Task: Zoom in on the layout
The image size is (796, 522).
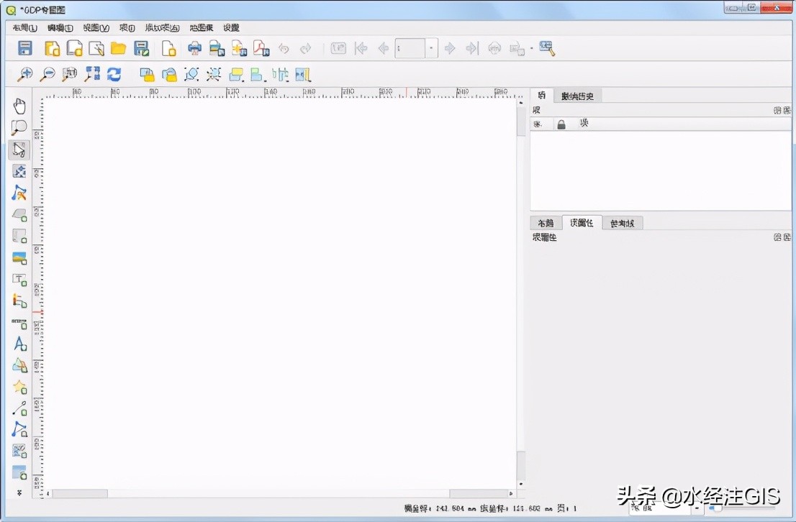Action: point(25,75)
